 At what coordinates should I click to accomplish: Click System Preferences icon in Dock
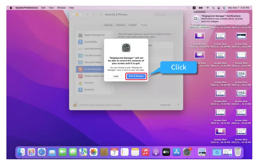coord(187,152)
